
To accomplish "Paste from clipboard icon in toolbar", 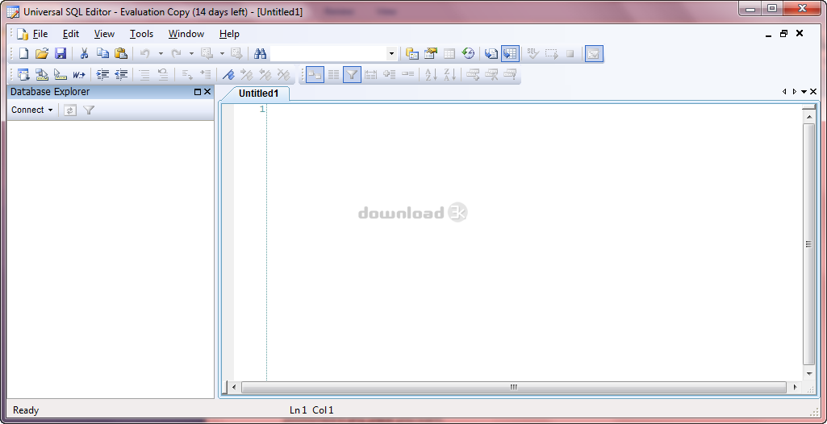I will [121, 53].
